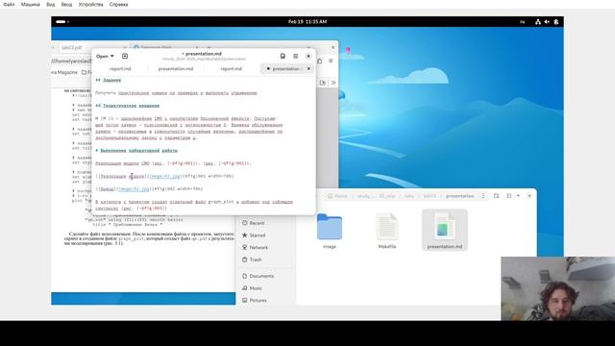
Task: Open the Ввод menu
Action: point(66,4)
